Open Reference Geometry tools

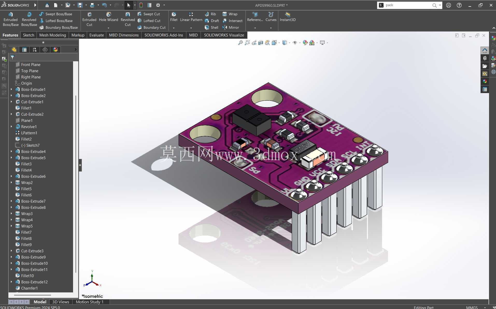[255, 17]
